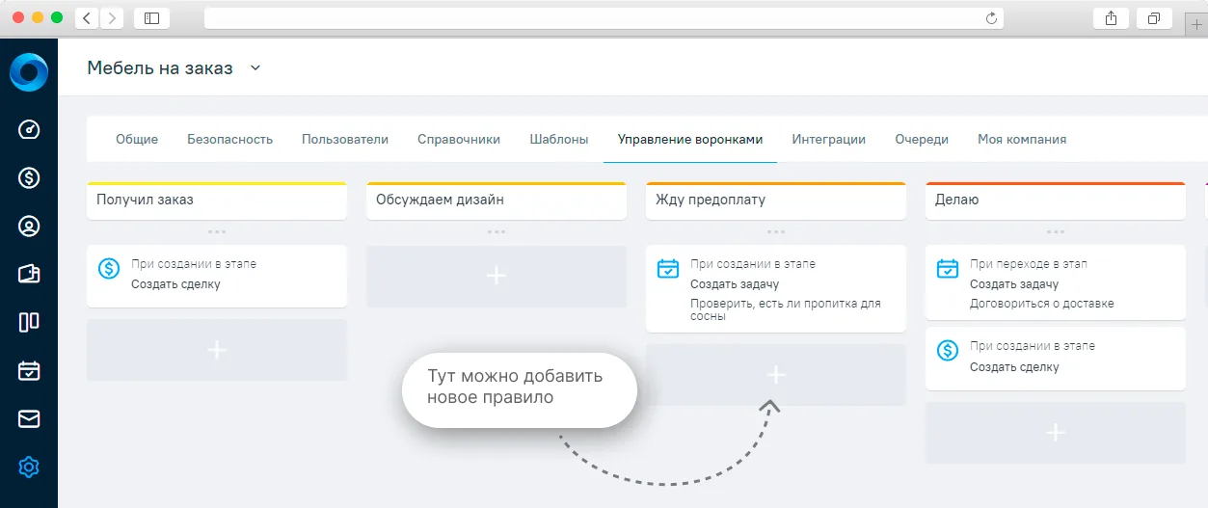Show all tabs overview button
Viewport: 1208px width, 508px height.
coord(1153,18)
